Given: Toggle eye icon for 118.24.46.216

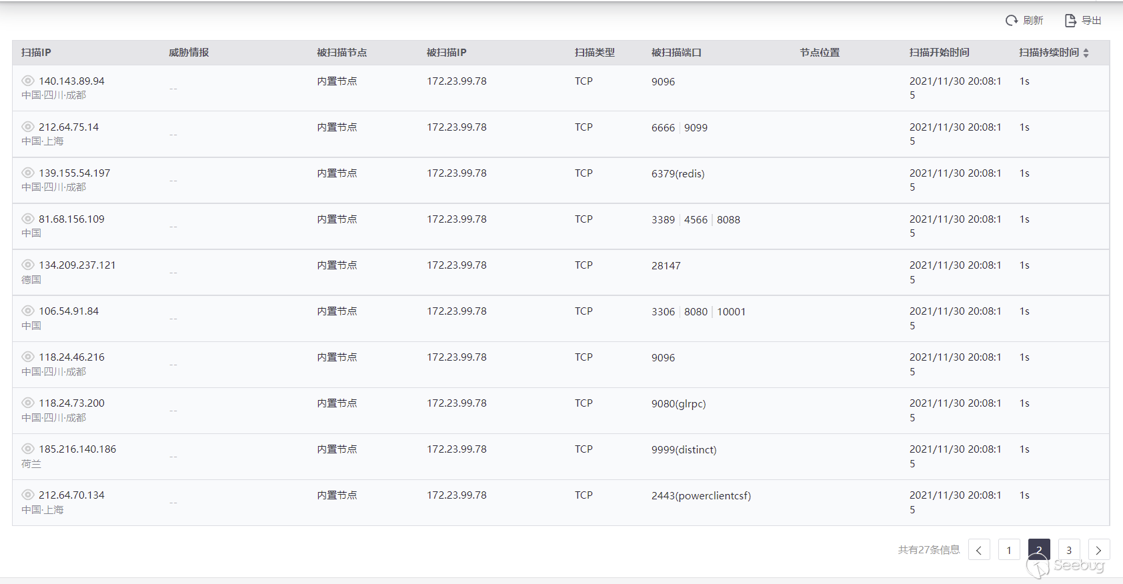Looking at the screenshot, I should [28, 357].
